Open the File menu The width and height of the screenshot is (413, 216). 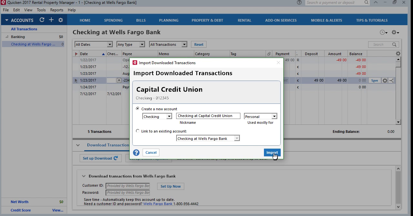point(6,10)
